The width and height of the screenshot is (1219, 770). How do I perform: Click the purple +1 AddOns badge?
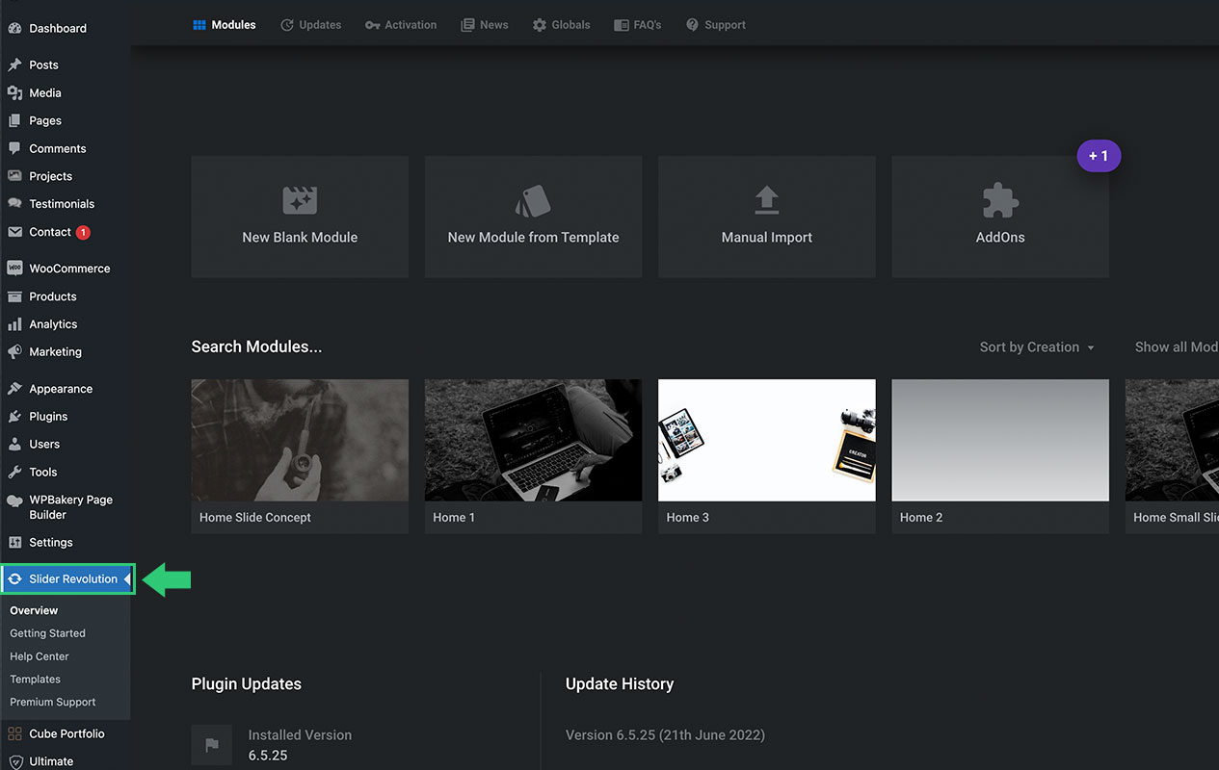pyautogui.click(x=1099, y=156)
